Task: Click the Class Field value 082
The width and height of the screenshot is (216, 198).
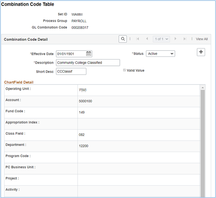Action: coord(81,135)
